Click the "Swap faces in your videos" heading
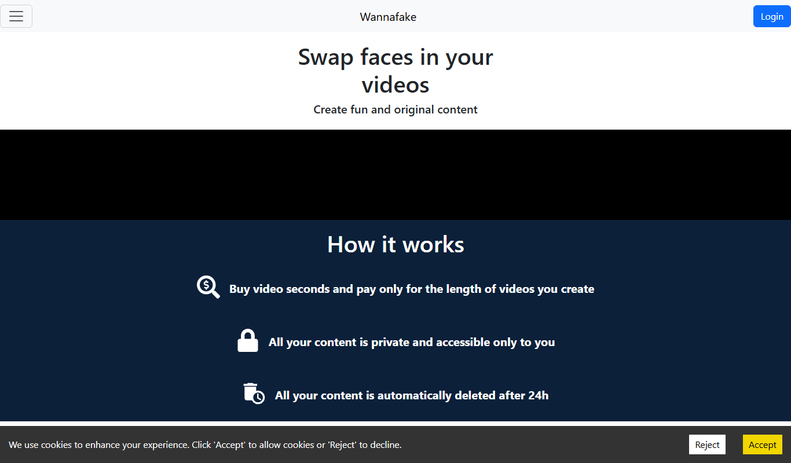The image size is (791, 463). pos(395,71)
